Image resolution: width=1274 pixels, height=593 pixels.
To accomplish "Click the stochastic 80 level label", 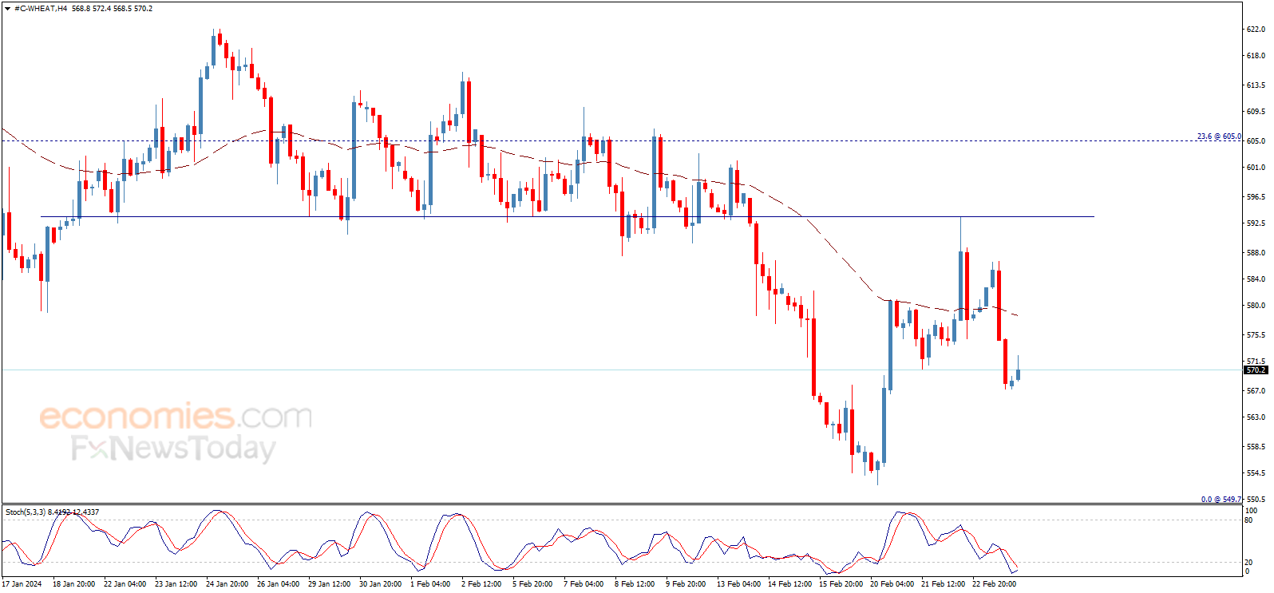I will click(x=1249, y=520).
